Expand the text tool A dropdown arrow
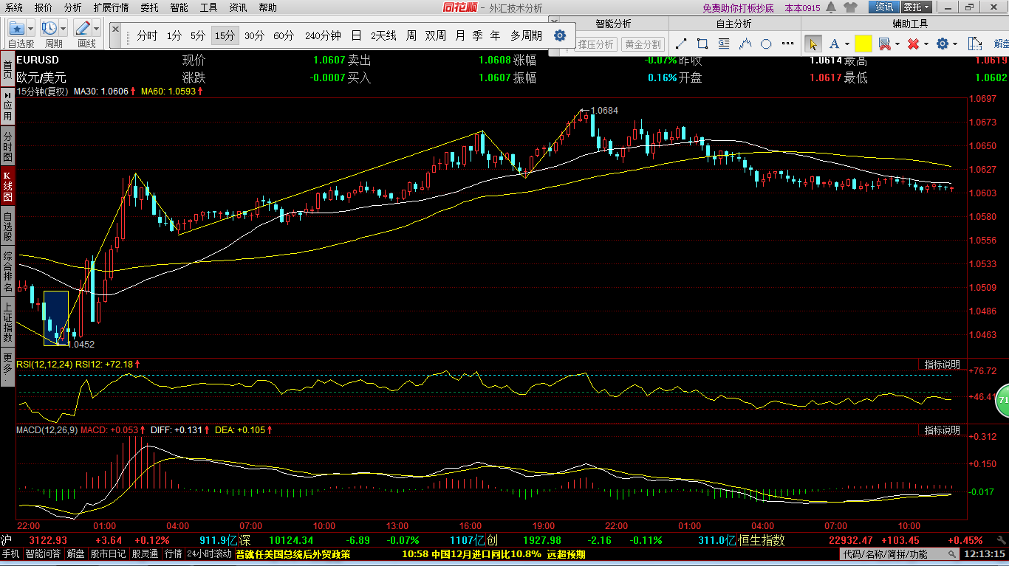1009x566 pixels. coord(846,44)
